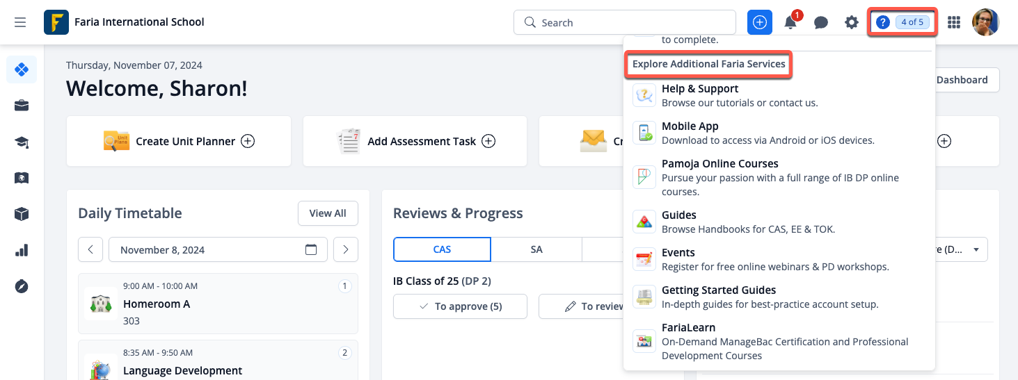Go to next day in Daily Timetable
The width and height of the screenshot is (1018, 380).
click(346, 250)
